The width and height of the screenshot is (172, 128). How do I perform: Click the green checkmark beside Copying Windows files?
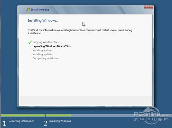point(30,42)
